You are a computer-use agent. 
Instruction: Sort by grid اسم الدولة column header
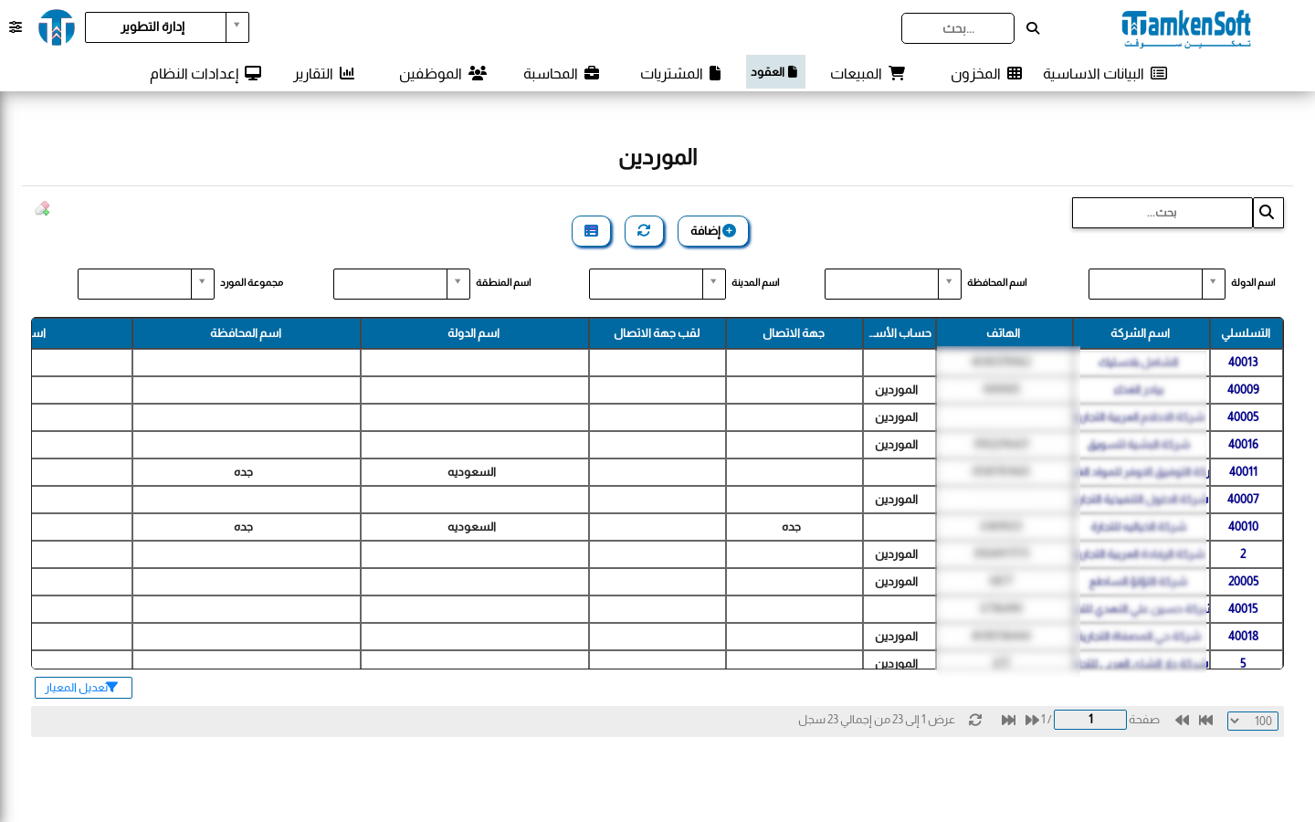(474, 333)
